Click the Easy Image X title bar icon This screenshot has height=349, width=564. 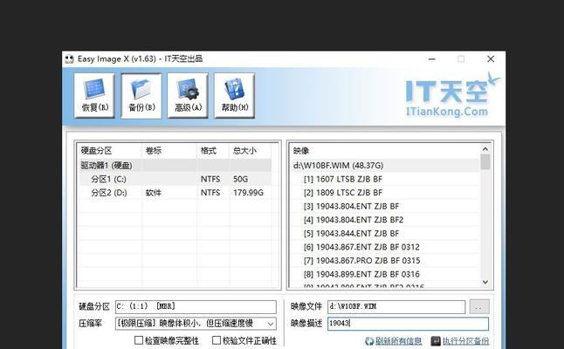pyautogui.click(x=70, y=59)
